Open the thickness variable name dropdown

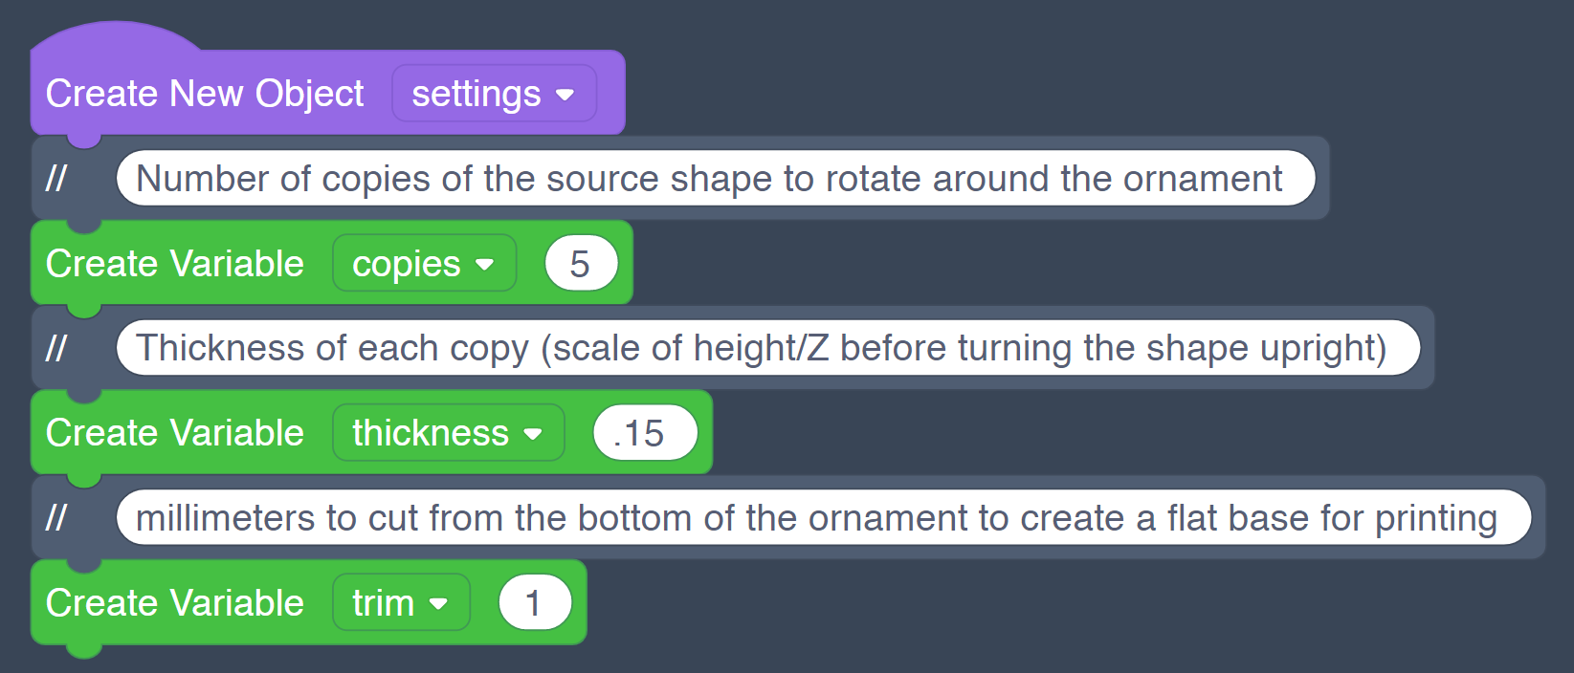(448, 432)
